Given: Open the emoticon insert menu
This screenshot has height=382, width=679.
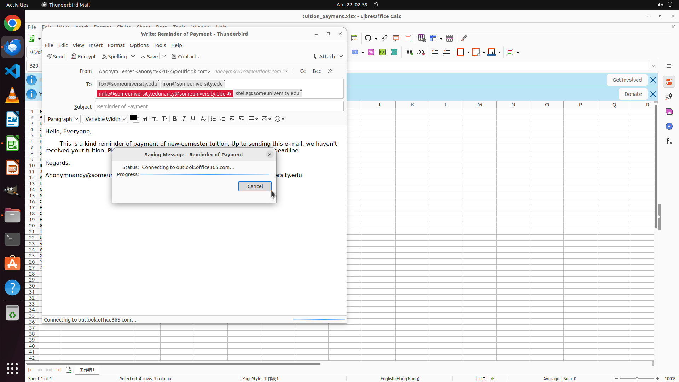Looking at the screenshot, I should tap(279, 119).
